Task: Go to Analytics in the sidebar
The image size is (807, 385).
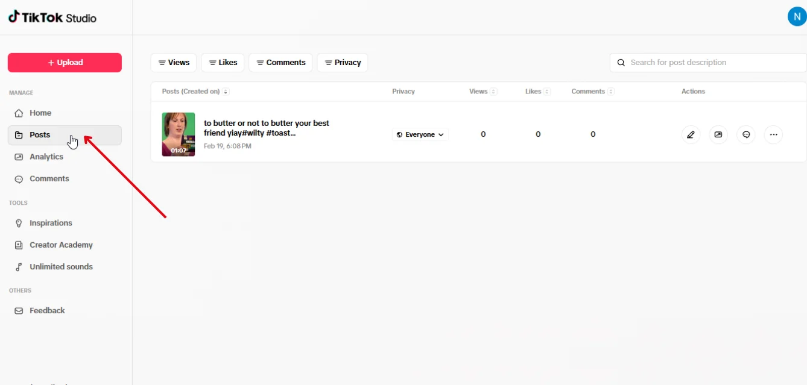Action: (x=46, y=157)
